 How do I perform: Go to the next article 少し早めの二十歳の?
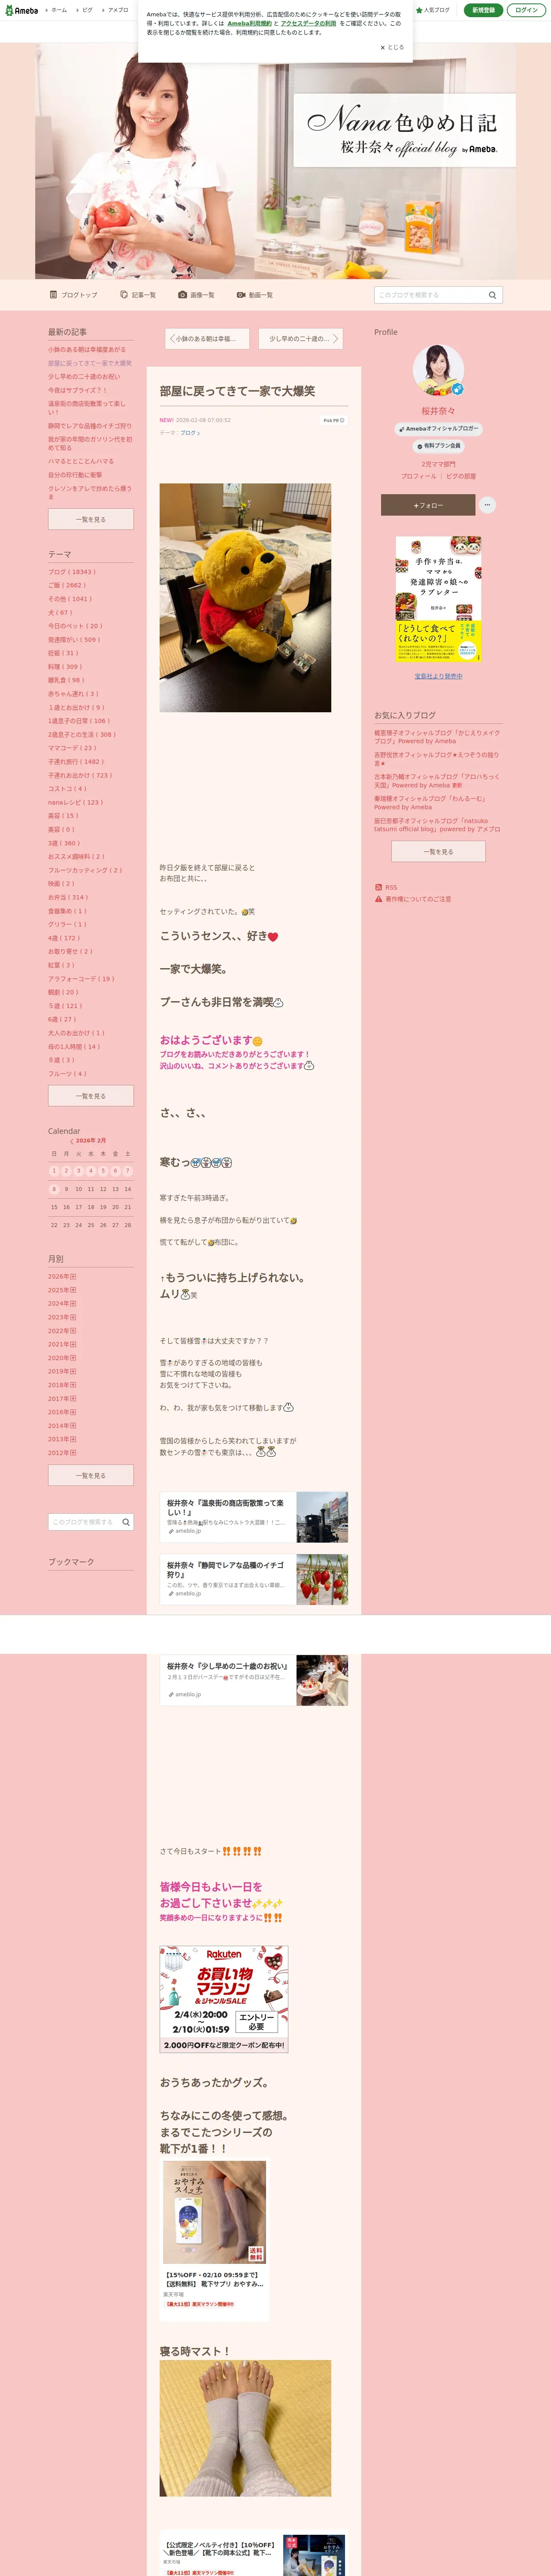click(x=300, y=339)
